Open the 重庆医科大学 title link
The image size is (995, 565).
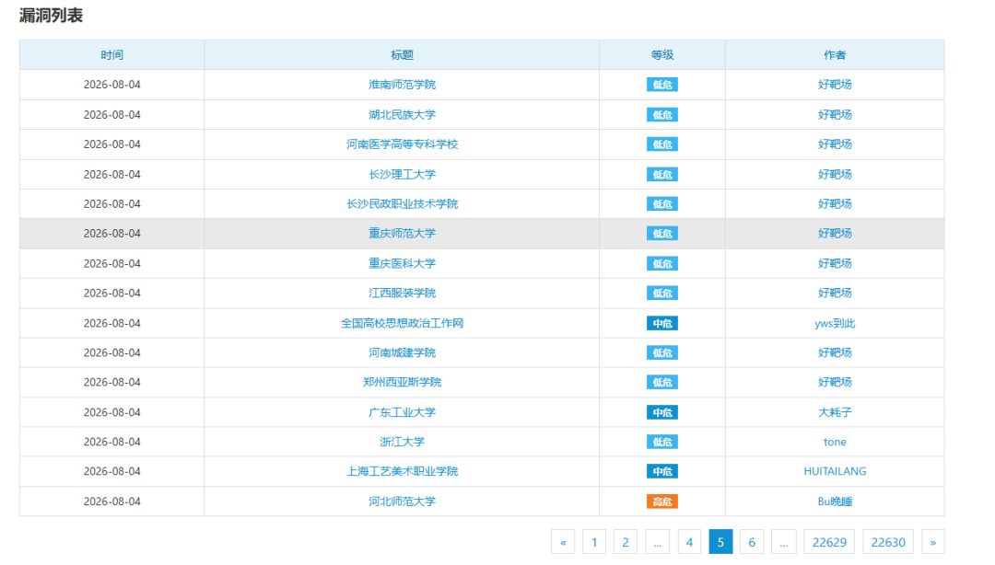pos(402,263)
